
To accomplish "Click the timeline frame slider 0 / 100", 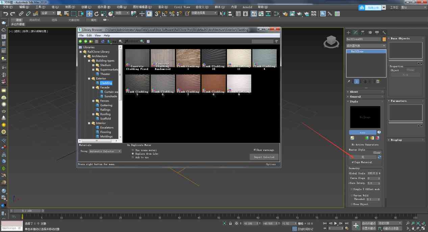I will click(27, 211).
